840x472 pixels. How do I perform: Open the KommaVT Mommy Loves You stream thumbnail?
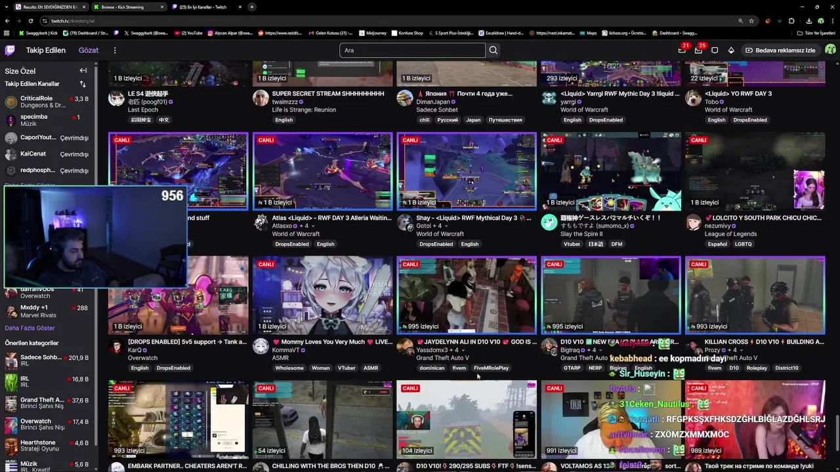pyautogui.click(x=322, y=295)
